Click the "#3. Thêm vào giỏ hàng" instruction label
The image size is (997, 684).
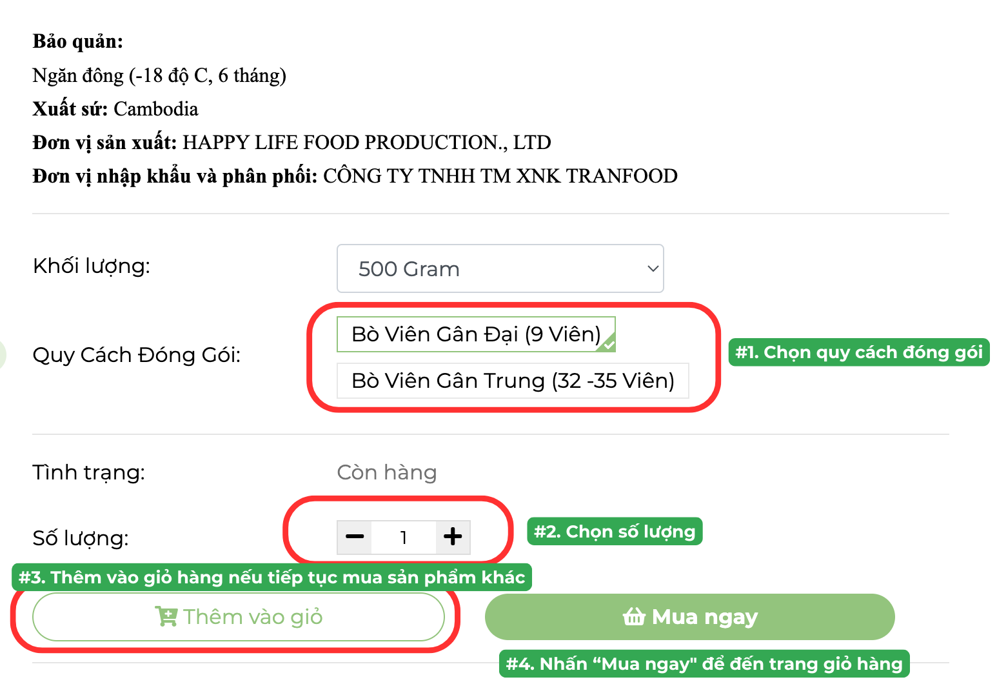271,577
